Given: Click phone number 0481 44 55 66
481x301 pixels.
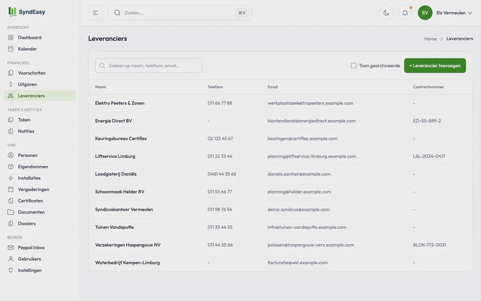Looking at the screenshot, I should click(x=222, y=174).
